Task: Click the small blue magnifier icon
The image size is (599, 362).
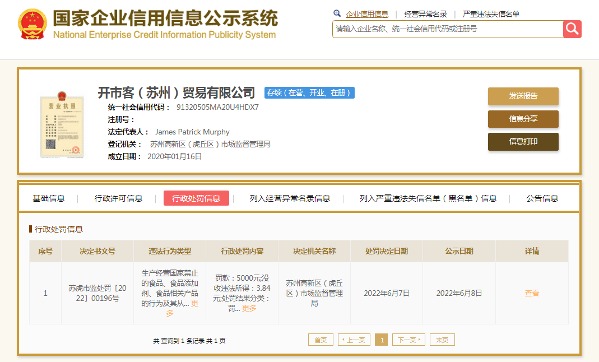Action: [x=337, y=14]
